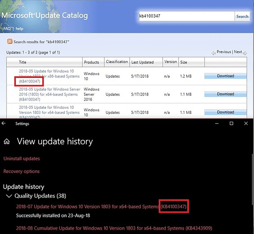Screen dimensions: 254x234
Task: Sort results by Classification column header
Action: (117, 62)
